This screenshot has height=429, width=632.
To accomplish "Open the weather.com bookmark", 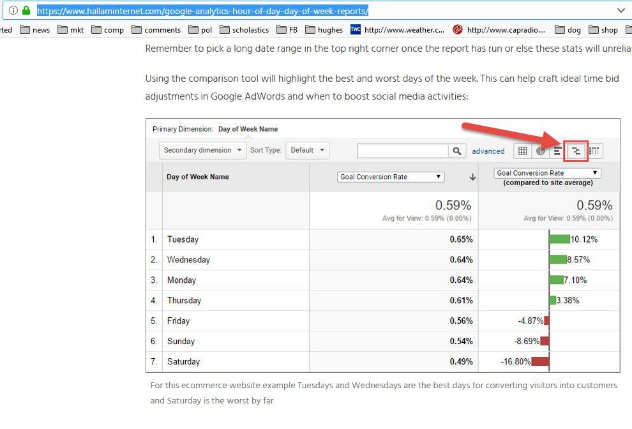I will (x=397, y=29).
